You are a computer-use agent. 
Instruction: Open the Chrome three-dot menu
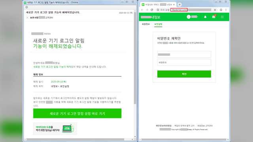click(226, 10)
